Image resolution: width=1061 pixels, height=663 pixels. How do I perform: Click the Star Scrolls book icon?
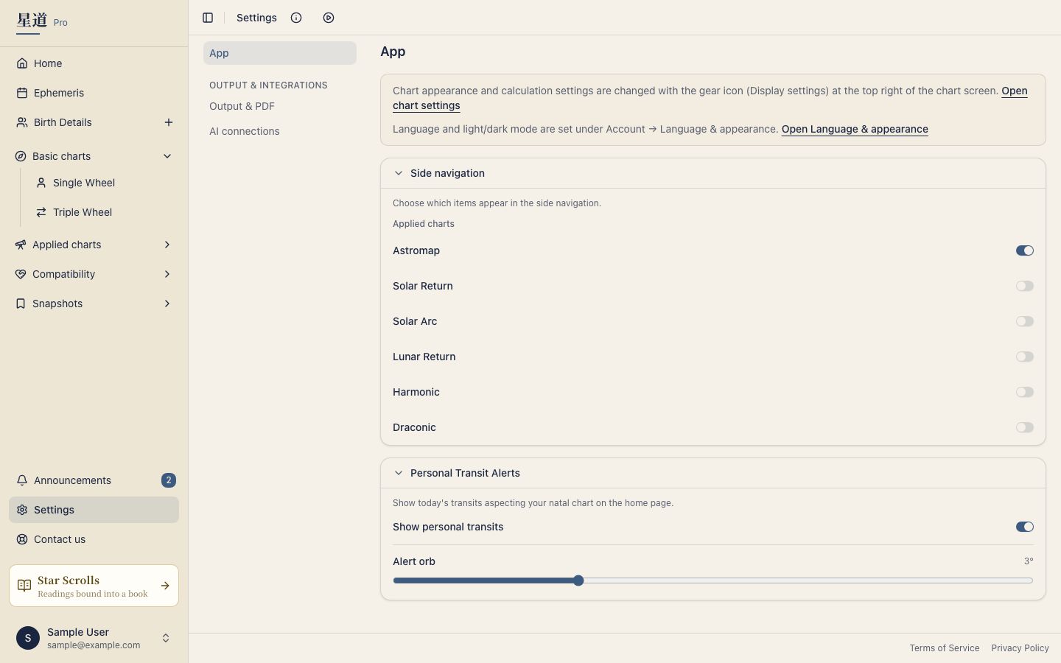(24, 586)
